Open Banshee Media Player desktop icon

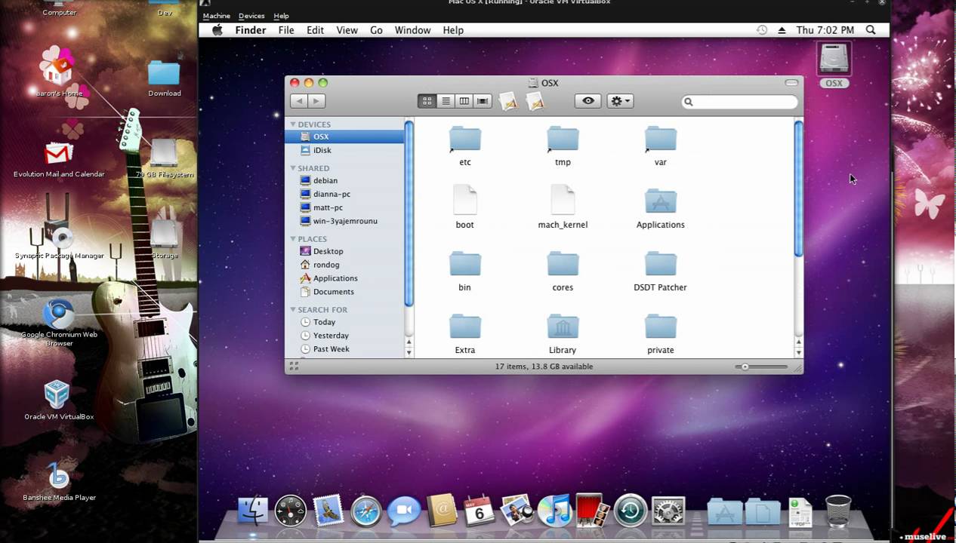pos(59,481)
